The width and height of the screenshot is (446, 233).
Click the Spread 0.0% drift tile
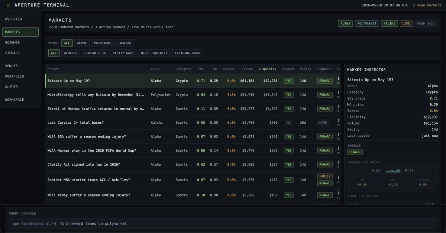click(x=423, y=182)
